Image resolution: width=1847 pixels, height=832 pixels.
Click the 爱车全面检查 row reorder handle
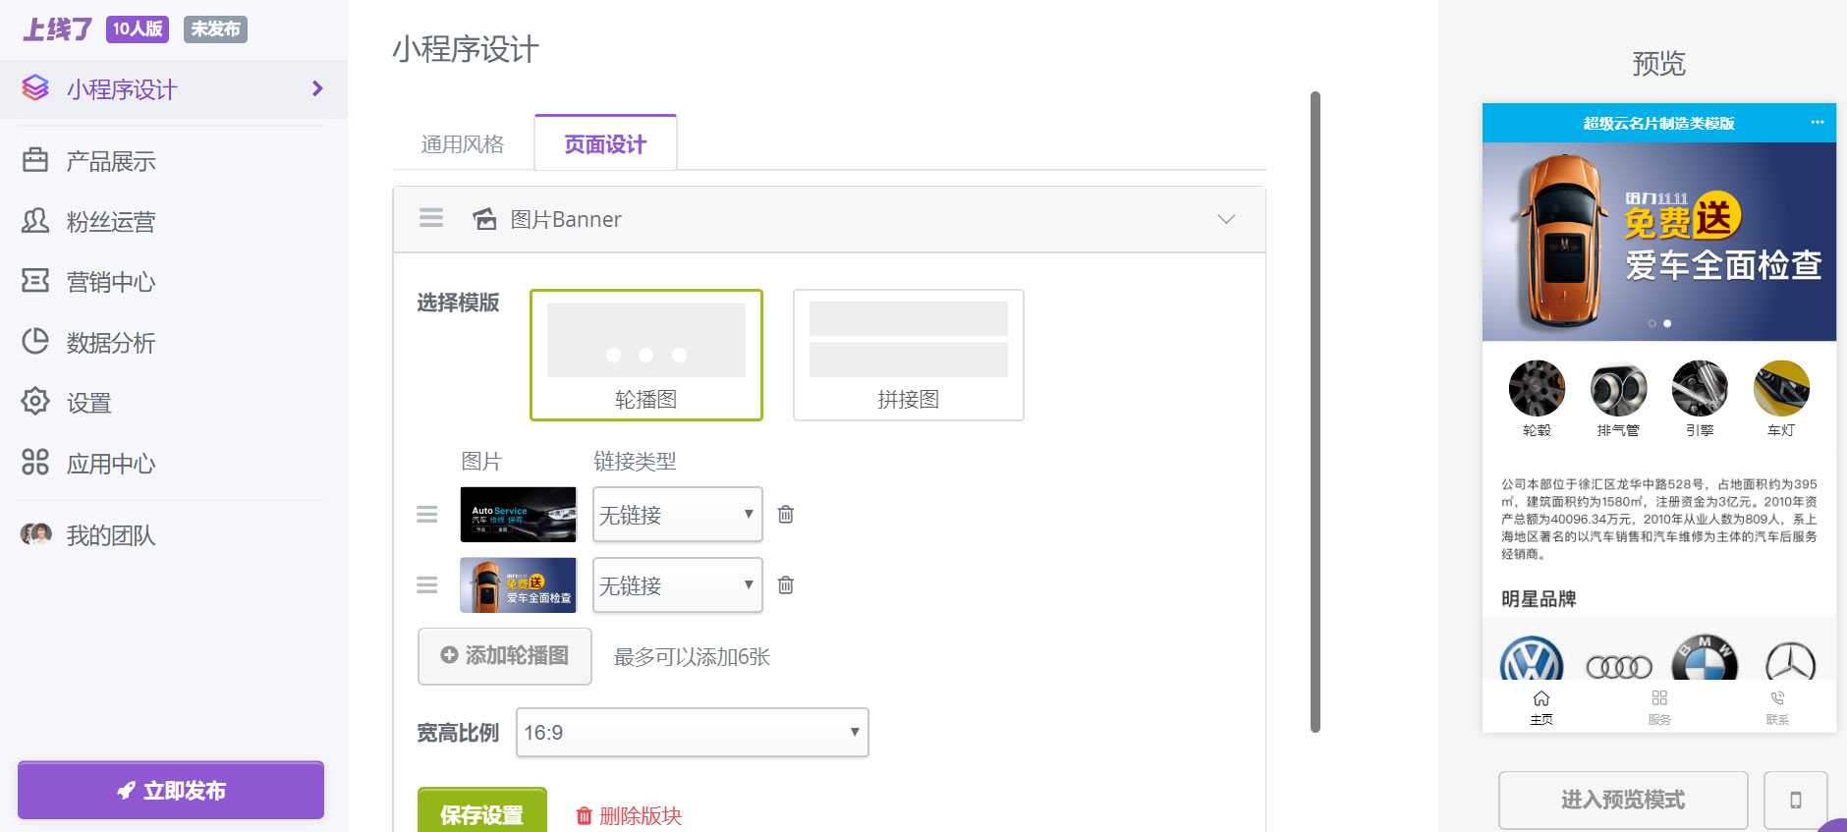[427, 585]
